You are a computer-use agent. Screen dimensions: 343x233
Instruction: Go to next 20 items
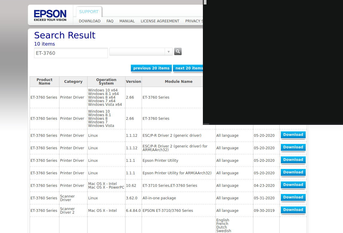click(x=188, y=68)
